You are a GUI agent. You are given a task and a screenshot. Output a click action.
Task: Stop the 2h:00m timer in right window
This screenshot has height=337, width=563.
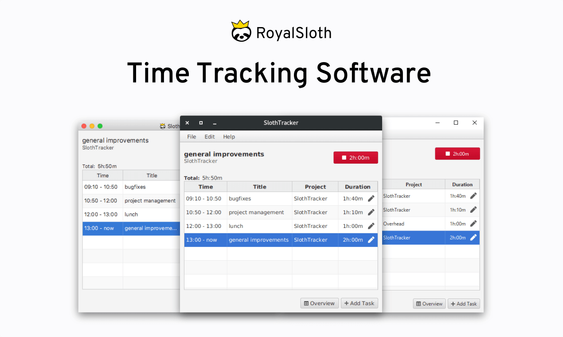tap(457, 154)
